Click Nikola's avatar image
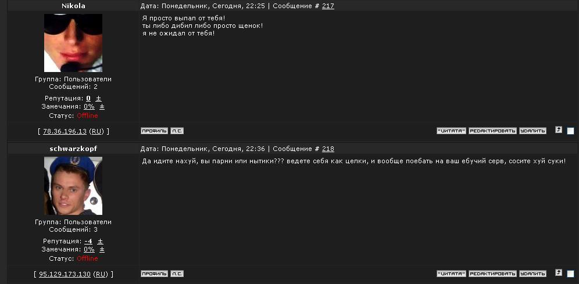This screenshot has width=579, height=284. click(73, 43)
